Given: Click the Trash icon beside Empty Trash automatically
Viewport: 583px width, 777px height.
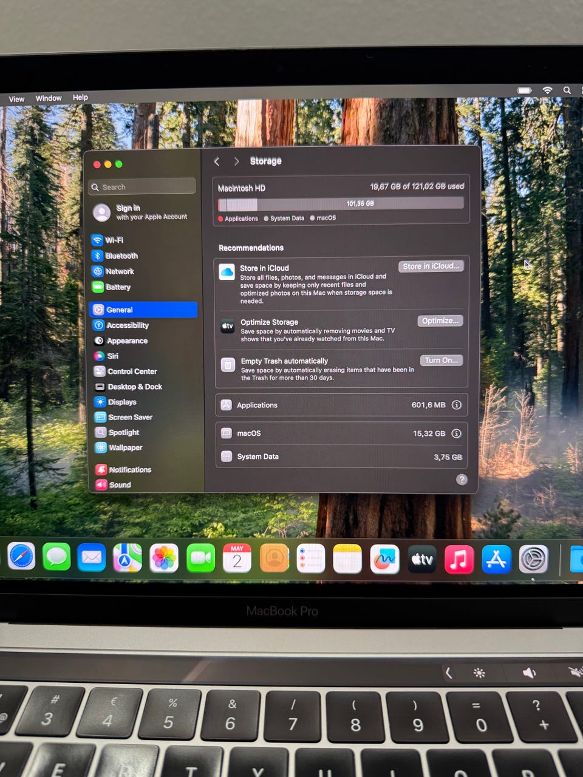Looking at the screenshot, I should tap(228, 365).
